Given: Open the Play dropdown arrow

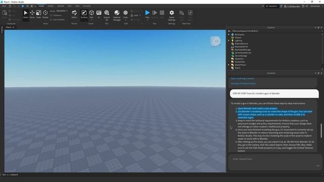Looking at the screenshot, I should click(147, 20).
